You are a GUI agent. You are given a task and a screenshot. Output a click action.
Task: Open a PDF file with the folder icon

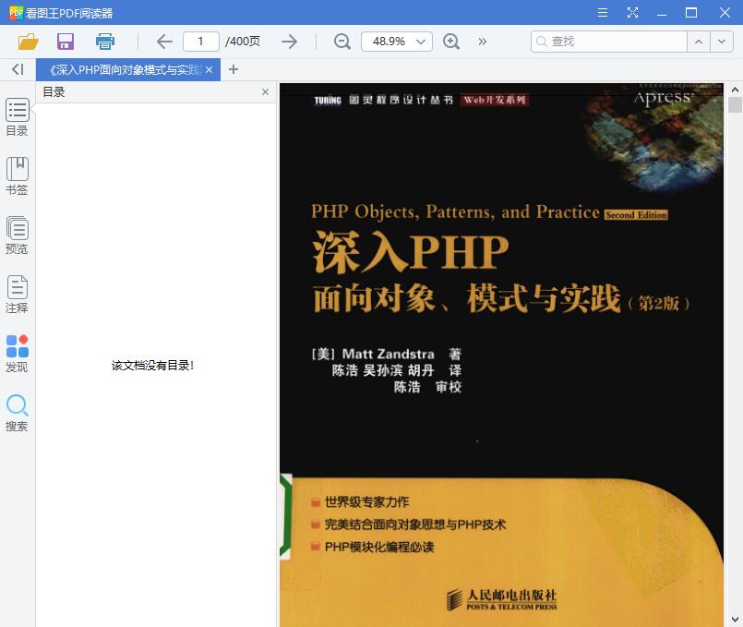click(28, 42)
